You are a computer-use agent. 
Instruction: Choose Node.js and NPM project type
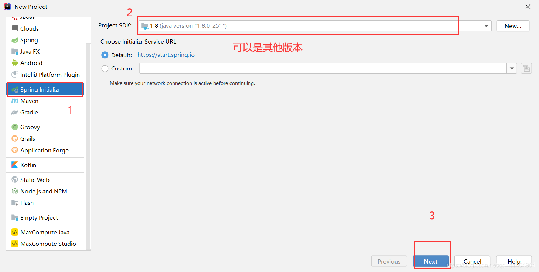[x=44, y=191]
